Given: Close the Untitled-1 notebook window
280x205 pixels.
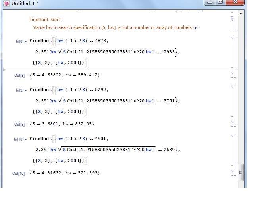Looking at the screenshot, I should (235, 2).
